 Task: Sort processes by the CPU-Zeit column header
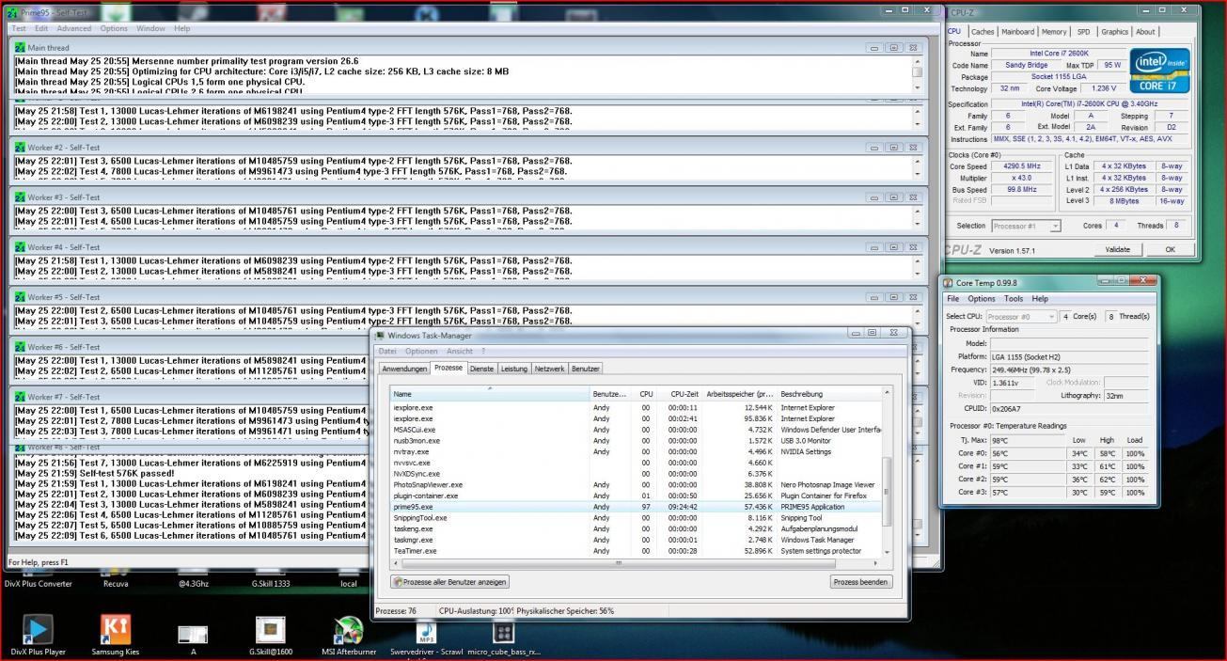pyautogui.click(x=682, y=394)
